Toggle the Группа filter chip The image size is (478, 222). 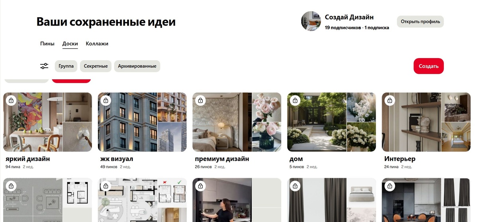pyautogui.click(x=66, y=66)
